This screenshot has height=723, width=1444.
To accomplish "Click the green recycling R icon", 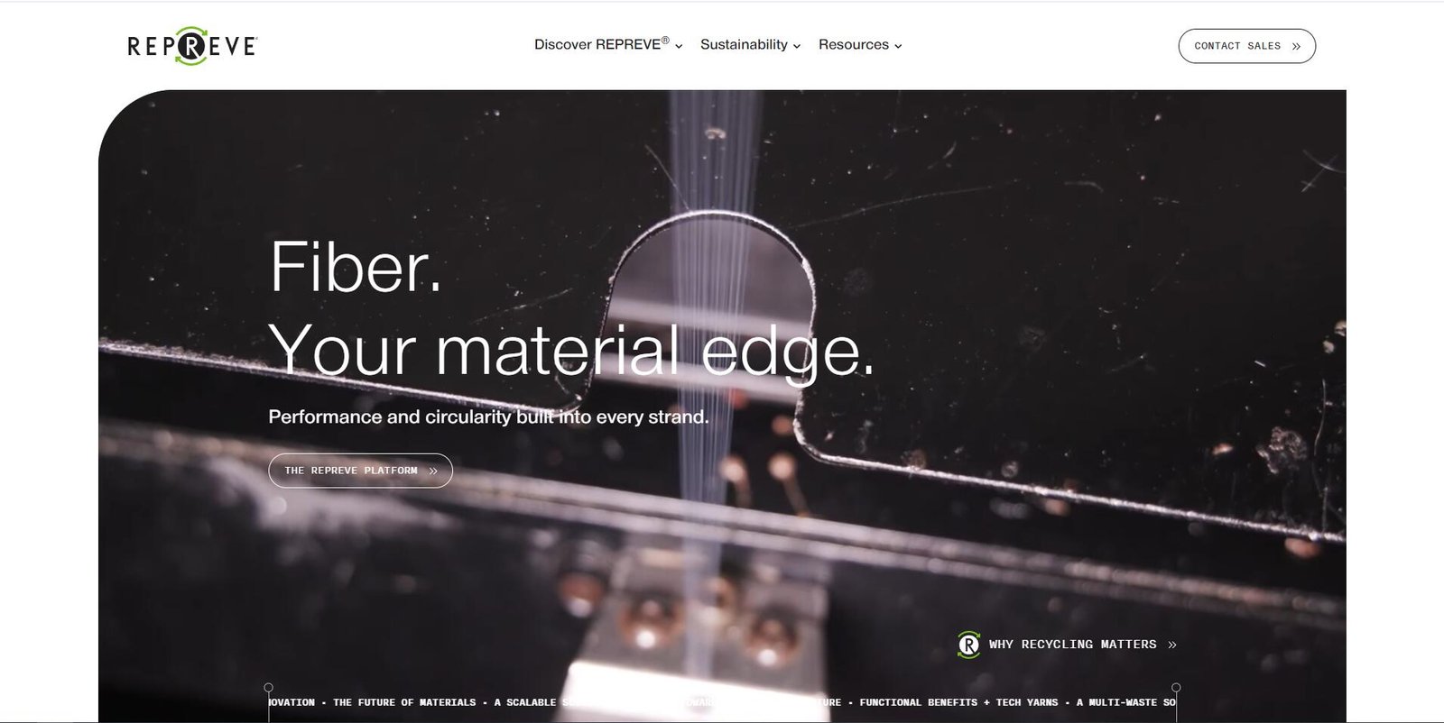I will point(968,645).
